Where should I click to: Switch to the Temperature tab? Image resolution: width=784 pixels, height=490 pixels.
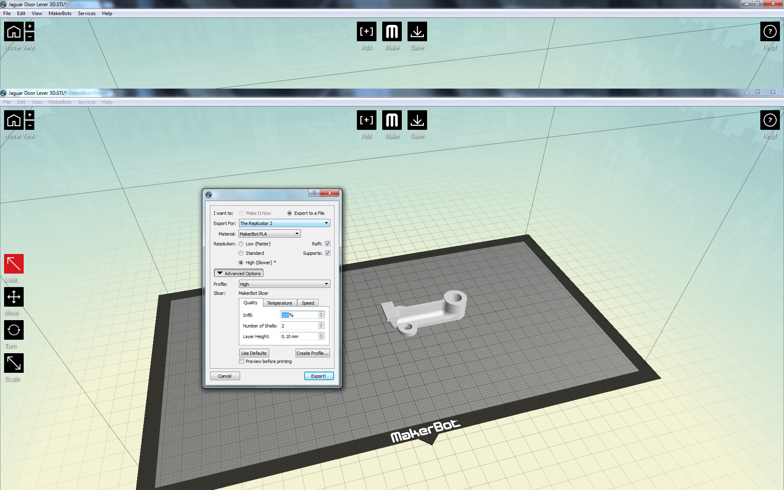tap(279, 303)
